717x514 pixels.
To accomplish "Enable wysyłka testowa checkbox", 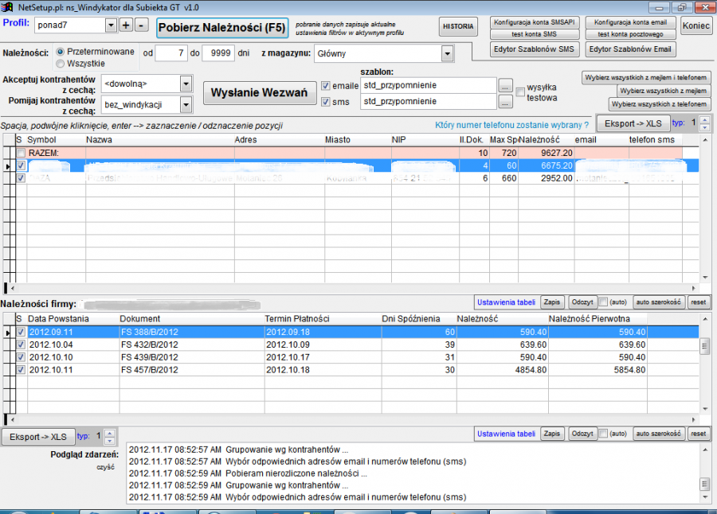I will point(520,92).
